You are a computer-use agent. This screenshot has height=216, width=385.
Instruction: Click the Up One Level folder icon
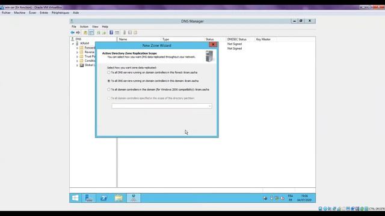(x=85, y=32)
